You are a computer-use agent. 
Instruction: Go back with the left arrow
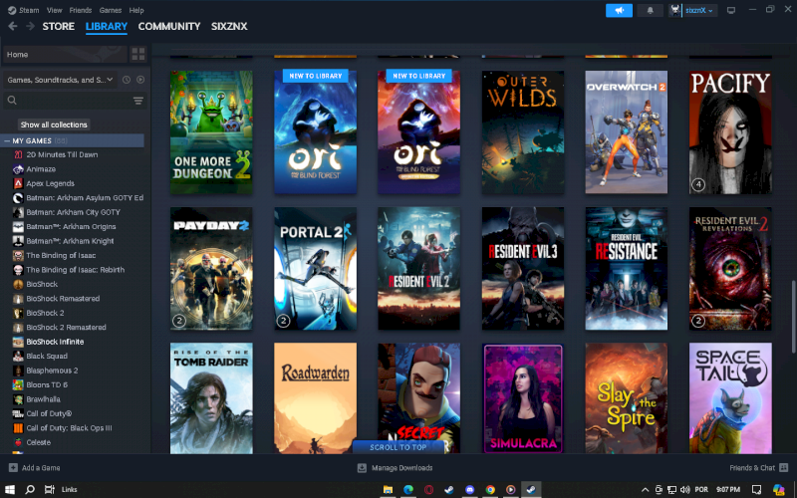click(13, 26)
